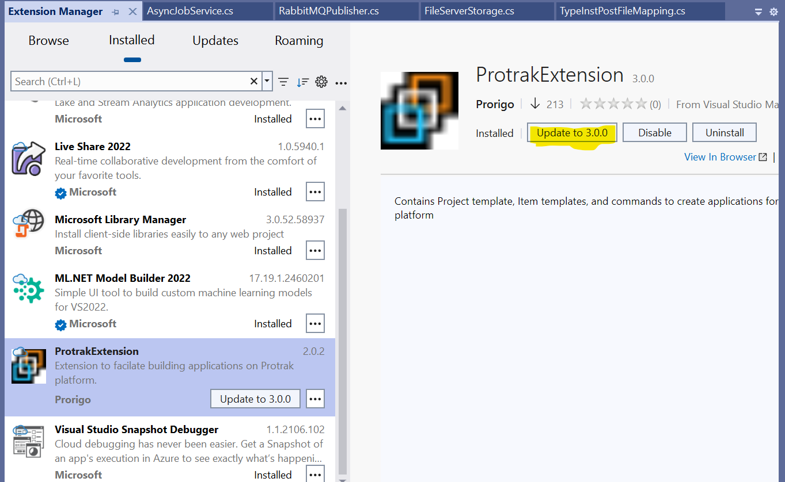
Task: Select the Visual Studio Snapshot Debugger title
Action: (136, 429)
